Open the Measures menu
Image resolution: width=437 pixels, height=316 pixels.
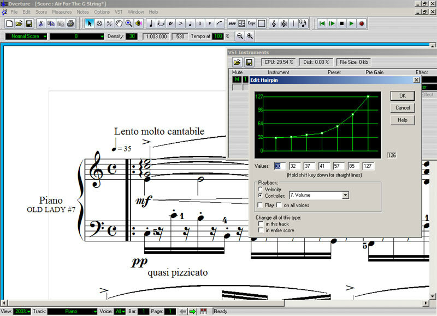click(x=62, y=11)
